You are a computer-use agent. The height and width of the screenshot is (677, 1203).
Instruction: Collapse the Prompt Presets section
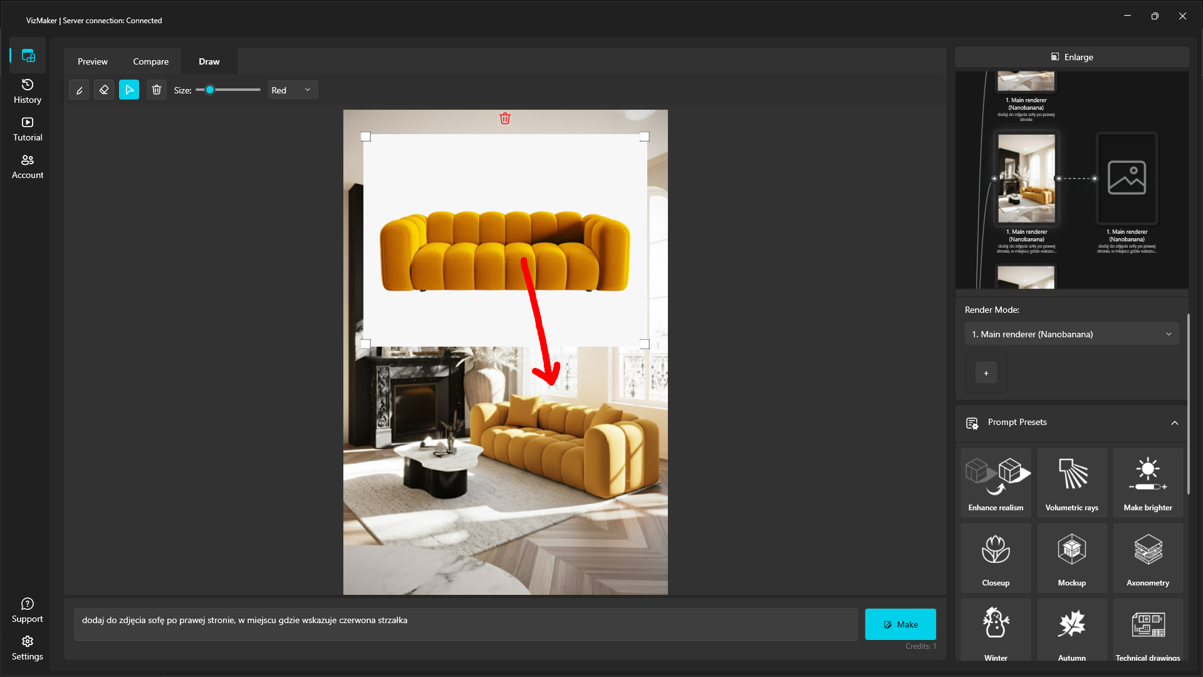click(1175, 423)
